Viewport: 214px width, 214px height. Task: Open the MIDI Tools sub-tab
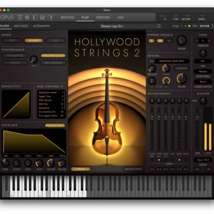(21, 26)
